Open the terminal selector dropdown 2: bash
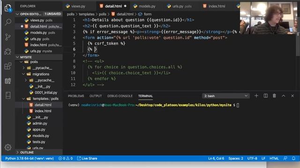 [226, 96]
